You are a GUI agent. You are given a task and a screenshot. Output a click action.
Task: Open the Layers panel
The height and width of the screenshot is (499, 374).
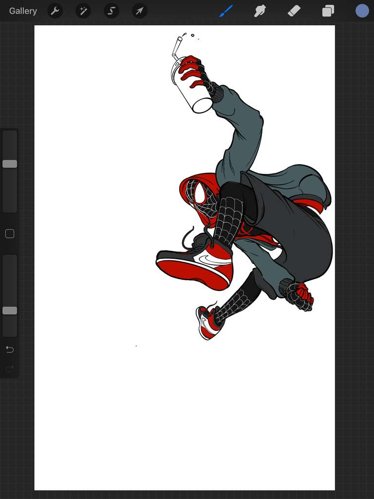click(328, 11)
